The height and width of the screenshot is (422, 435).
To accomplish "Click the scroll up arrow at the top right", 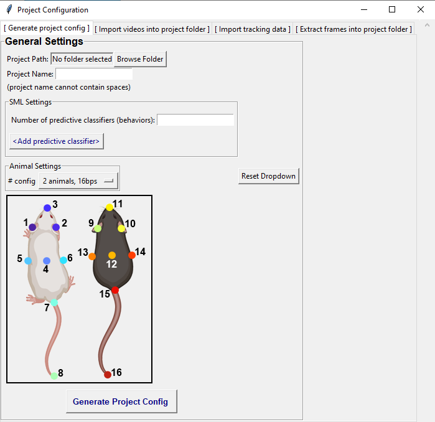I will [427, 26].
